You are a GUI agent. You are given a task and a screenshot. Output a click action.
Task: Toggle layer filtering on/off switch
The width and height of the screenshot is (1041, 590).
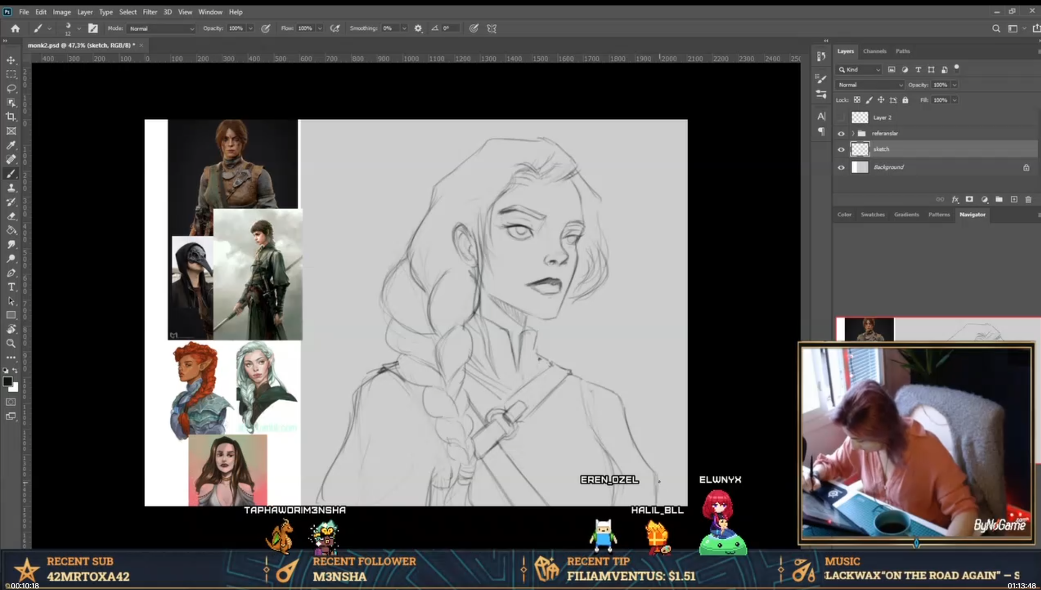pyautogui.click(x=956, y=69)
